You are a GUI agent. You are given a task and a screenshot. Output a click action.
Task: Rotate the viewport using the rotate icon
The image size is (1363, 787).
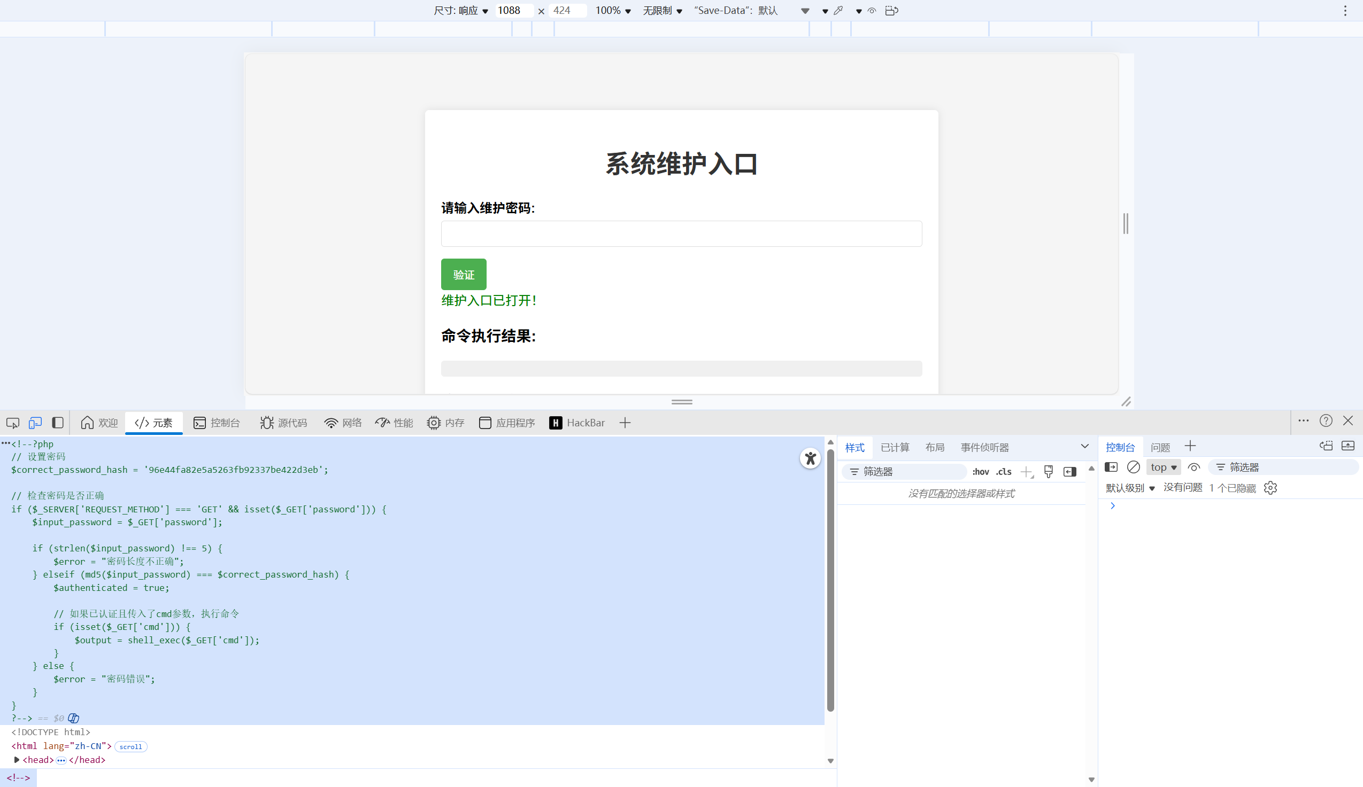point(891,10)
